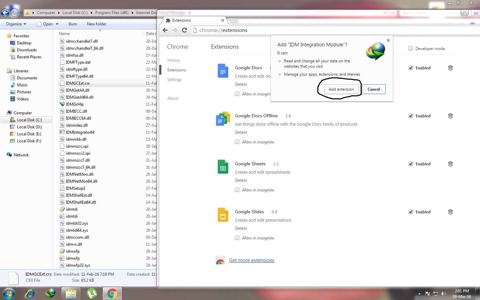Remove Google Sheets using trash icon
The image size is (480, 300).
450,164
